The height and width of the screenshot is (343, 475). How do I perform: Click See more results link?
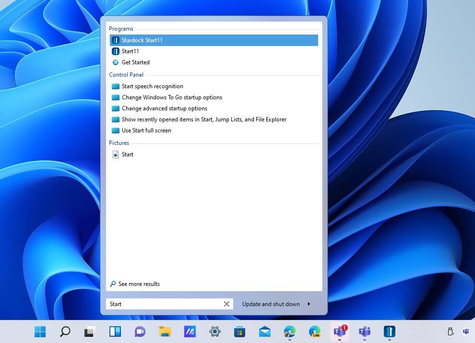pos(139,284)
